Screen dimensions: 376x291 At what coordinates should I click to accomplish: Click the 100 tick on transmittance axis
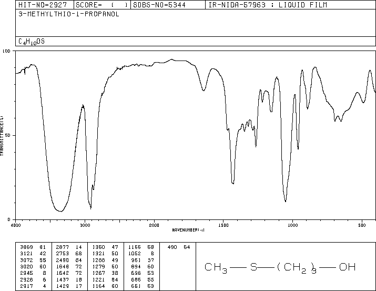6,51
